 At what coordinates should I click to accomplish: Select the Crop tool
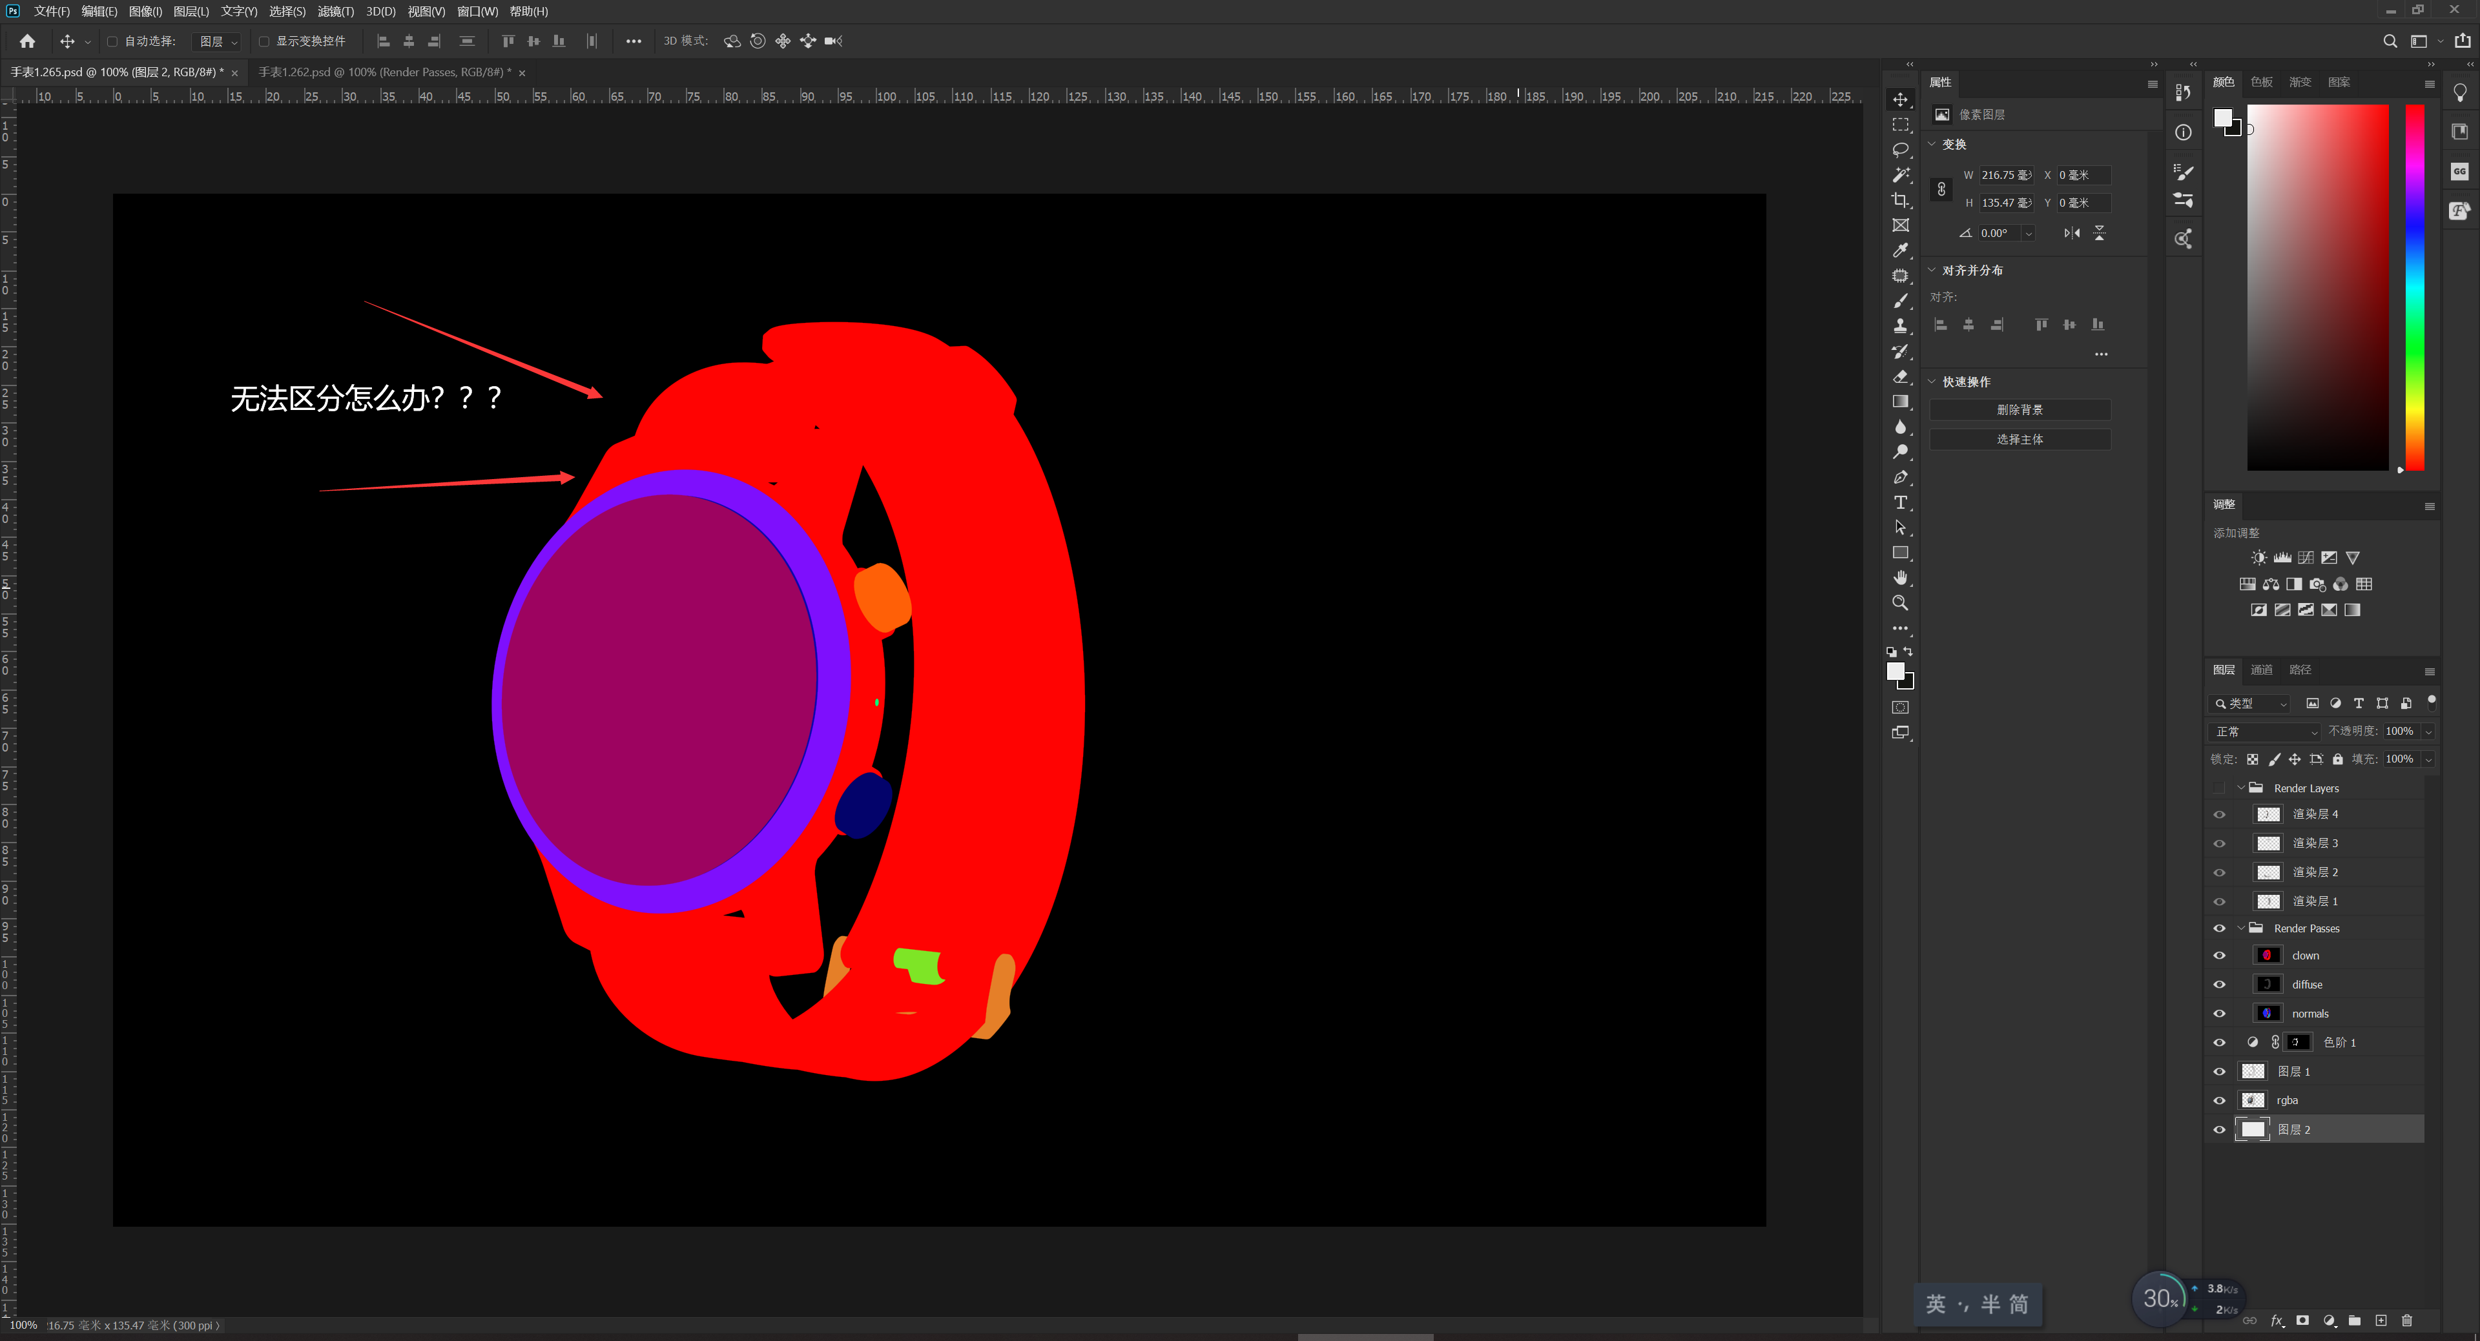coord(1899,200)
